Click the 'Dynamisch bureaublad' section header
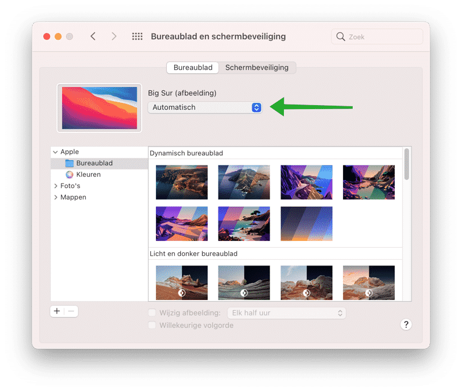Viewport: 462px width, 391px height. [186, 153]
